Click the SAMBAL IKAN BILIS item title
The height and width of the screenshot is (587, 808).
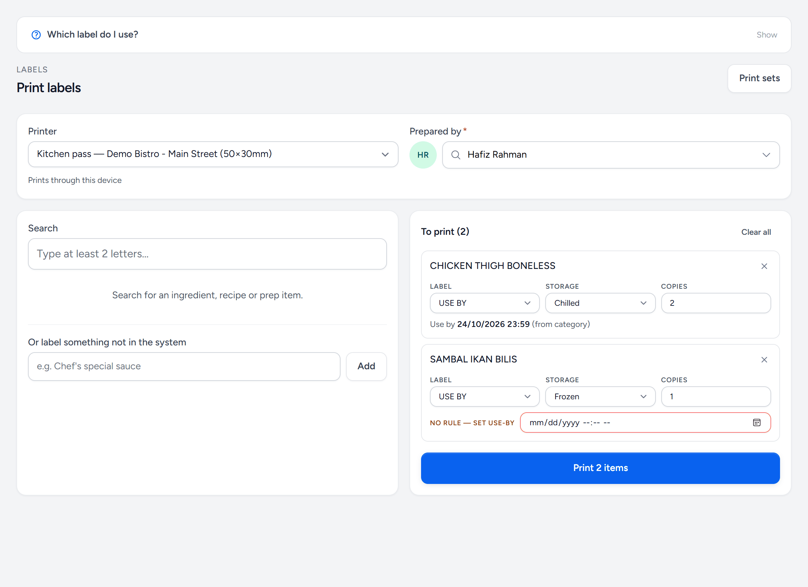click(473, 359)
